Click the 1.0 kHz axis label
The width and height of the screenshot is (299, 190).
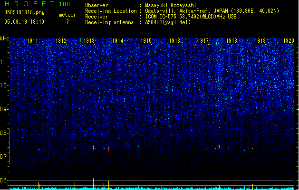[x=4, y=85]
